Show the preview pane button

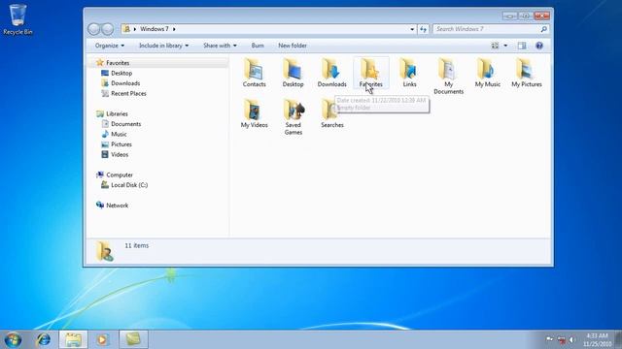(522, 46)
